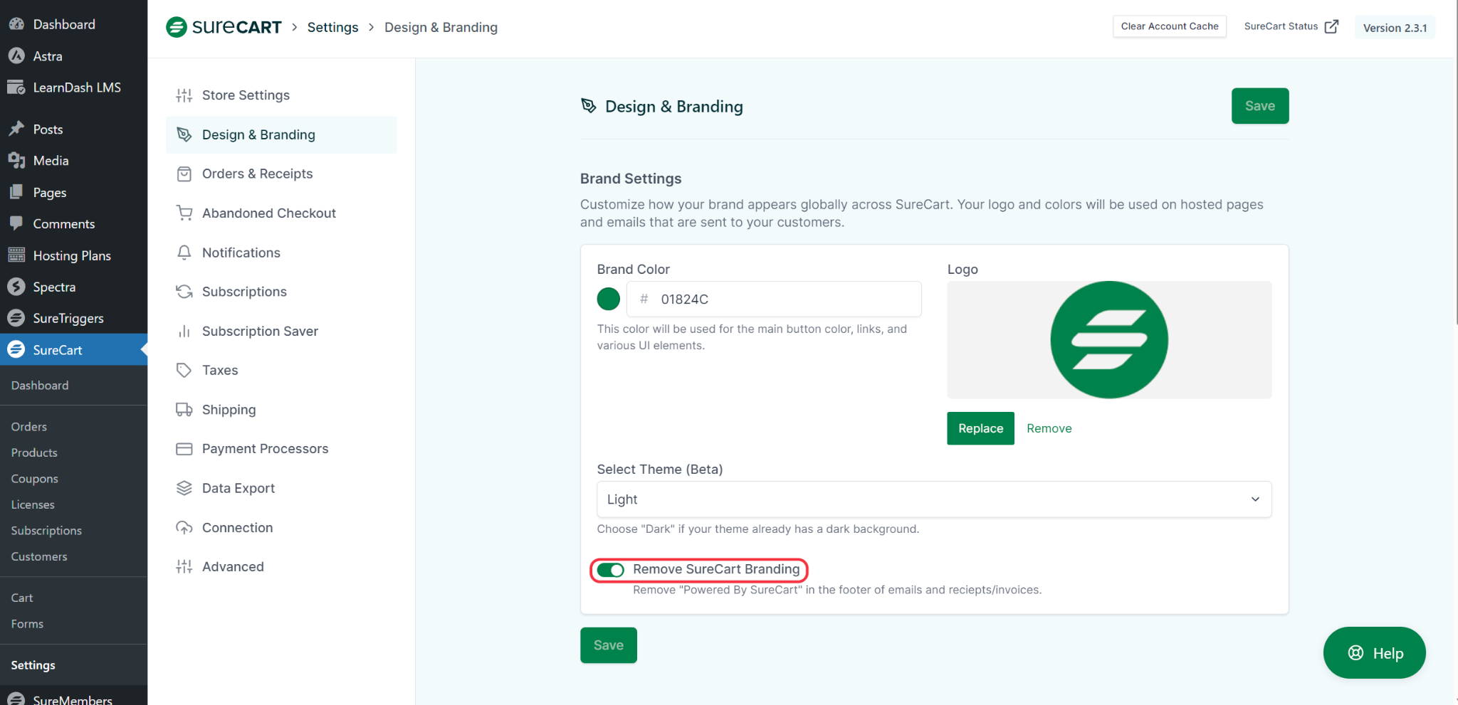Click the Orders & Receipts bag icon
Viewport: 1458px width, 705px height.
coord(184,174)
